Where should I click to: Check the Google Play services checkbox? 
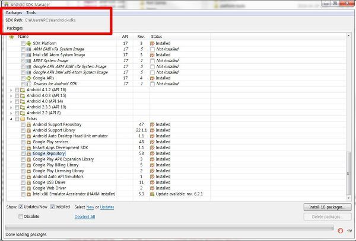point(23,142)
